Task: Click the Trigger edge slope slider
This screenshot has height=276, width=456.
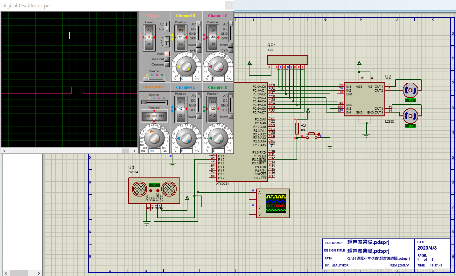Action: [167, 41]
